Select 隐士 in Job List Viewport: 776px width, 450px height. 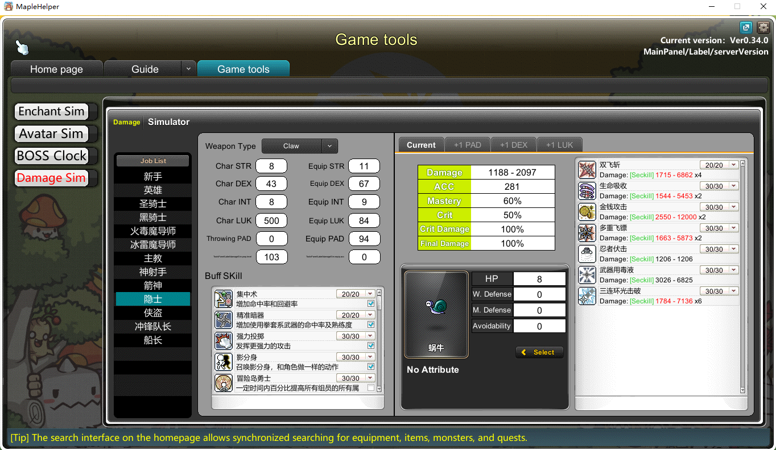[x=153, y=299]
